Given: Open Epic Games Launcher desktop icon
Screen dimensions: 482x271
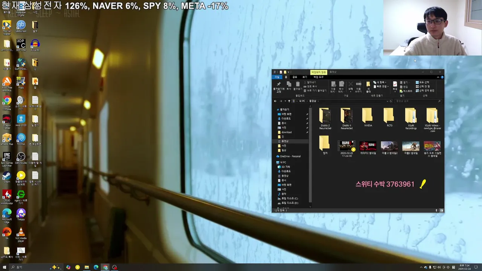Looking at the screenshot, I should [x=7, y=160].
